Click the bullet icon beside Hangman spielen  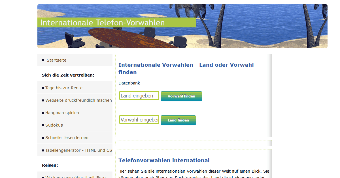click(x=43, y=112)
